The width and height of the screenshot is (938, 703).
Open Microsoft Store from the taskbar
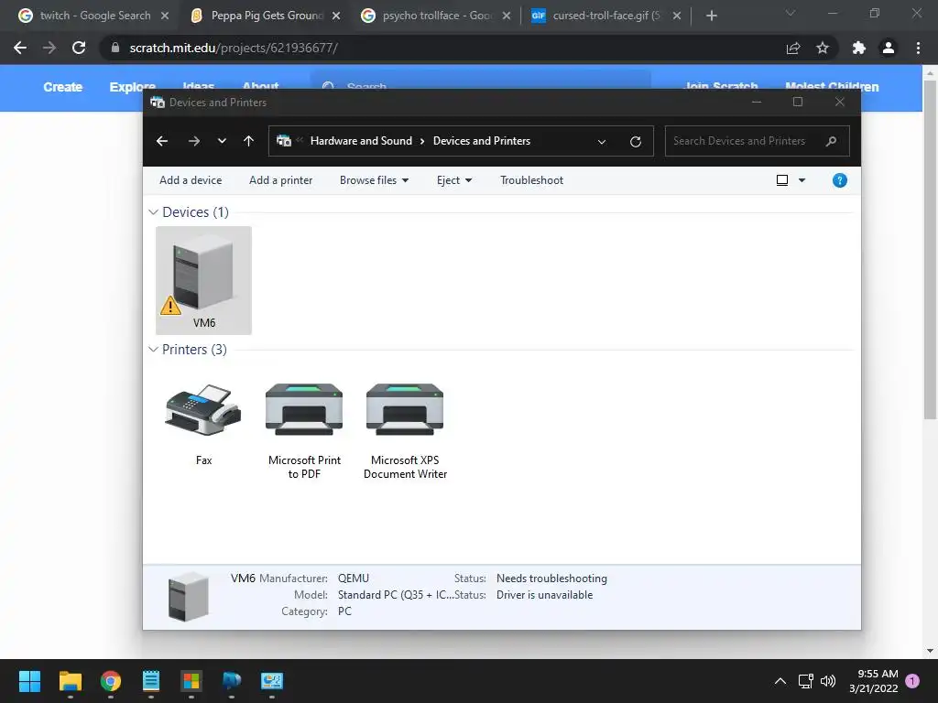tap(191, 681)
